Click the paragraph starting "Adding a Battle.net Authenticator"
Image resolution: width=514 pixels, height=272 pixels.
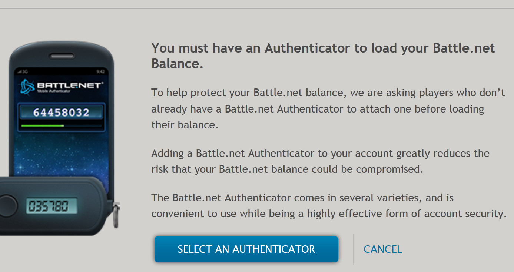320,161
